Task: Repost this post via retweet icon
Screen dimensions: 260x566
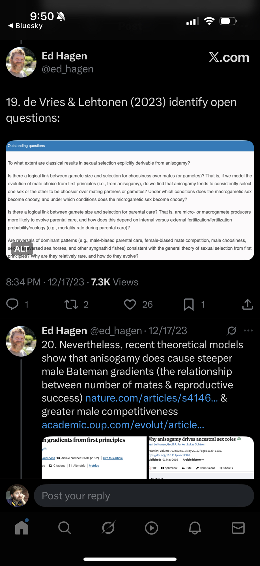Action: click(71, 304)
